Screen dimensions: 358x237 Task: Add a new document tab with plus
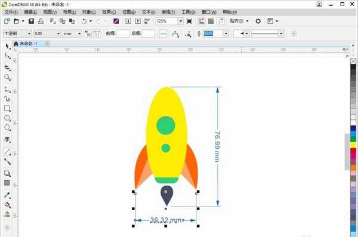[x=47, y=43]
